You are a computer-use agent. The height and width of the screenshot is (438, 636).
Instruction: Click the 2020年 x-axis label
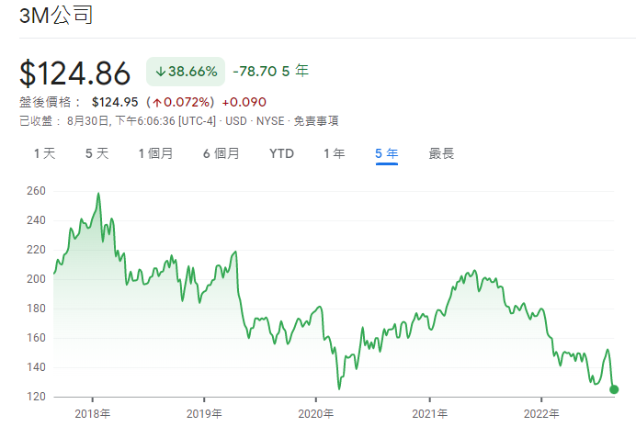tap(315, 414)
